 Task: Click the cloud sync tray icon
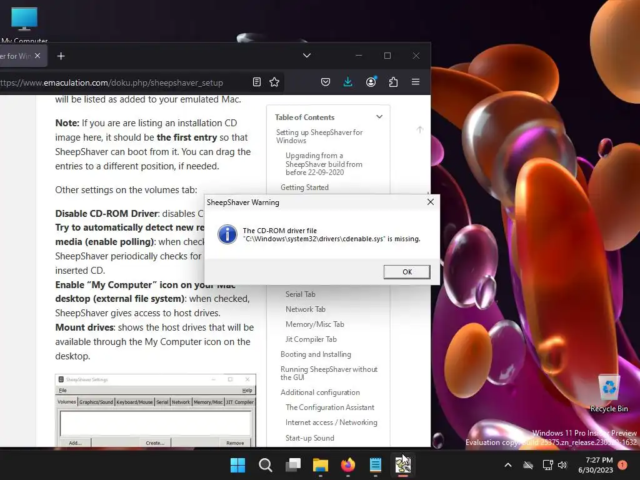tap(528, 465)
